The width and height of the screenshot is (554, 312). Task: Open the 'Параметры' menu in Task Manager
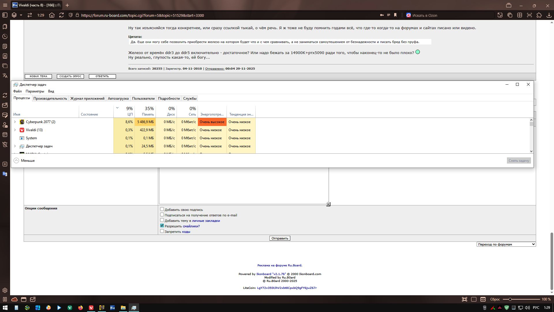(35, 91)
